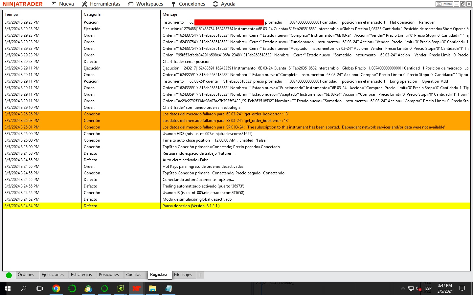This screenshot has height=295, width=473.
Task: Show hidden system tray icons
Action: pyautogui.click(x=403, y=288)
